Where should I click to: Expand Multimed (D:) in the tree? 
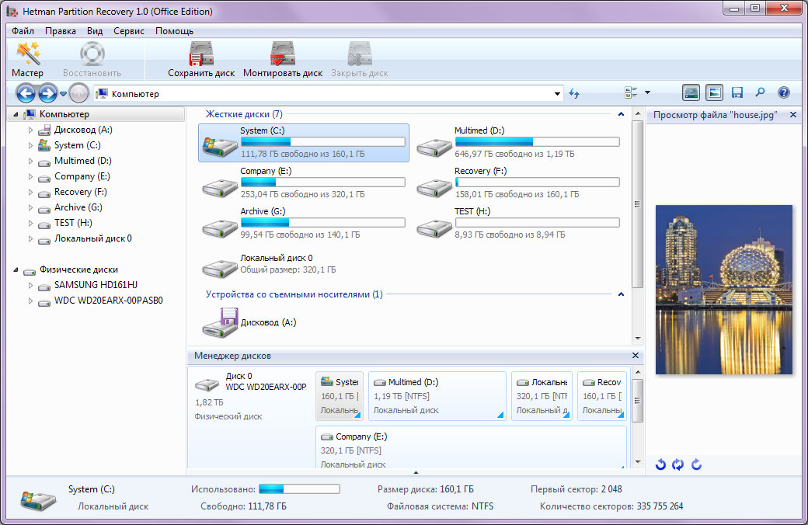[x=30, y=162]
